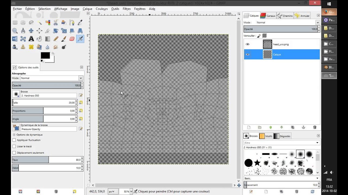Activate the Eraser tool
Viewport: 348px width, 195px height.
pyautogui.click(x=72, y=39)
